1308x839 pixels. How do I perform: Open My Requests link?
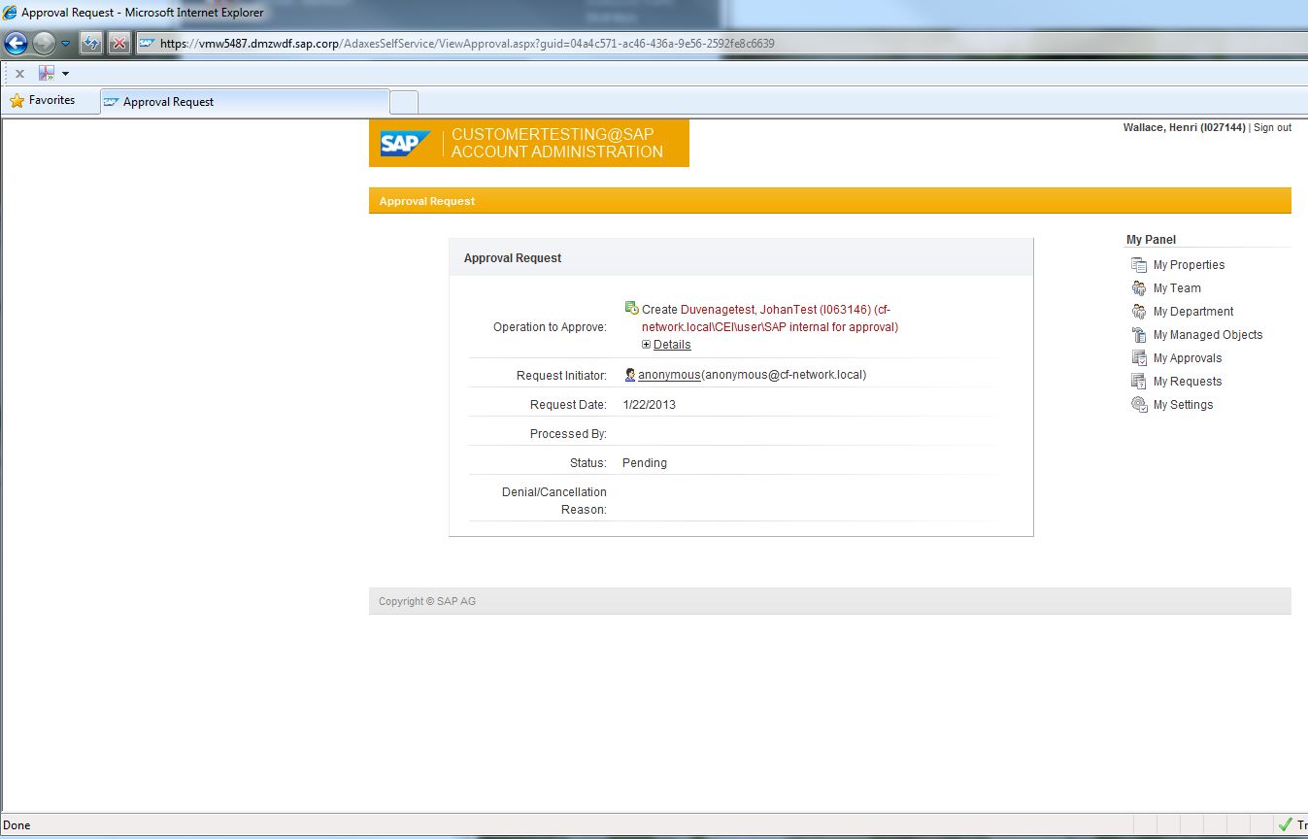click(1188, 382)
